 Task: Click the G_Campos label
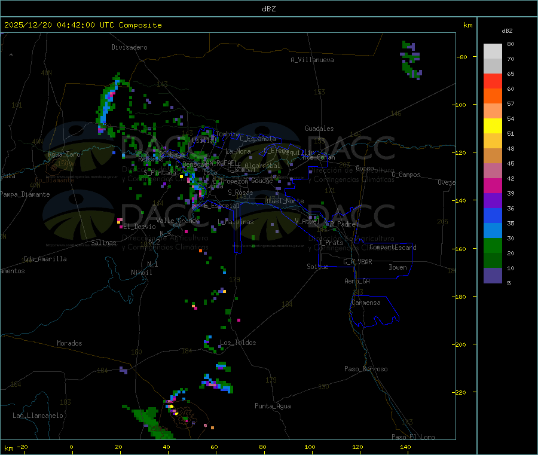[406, 175]
